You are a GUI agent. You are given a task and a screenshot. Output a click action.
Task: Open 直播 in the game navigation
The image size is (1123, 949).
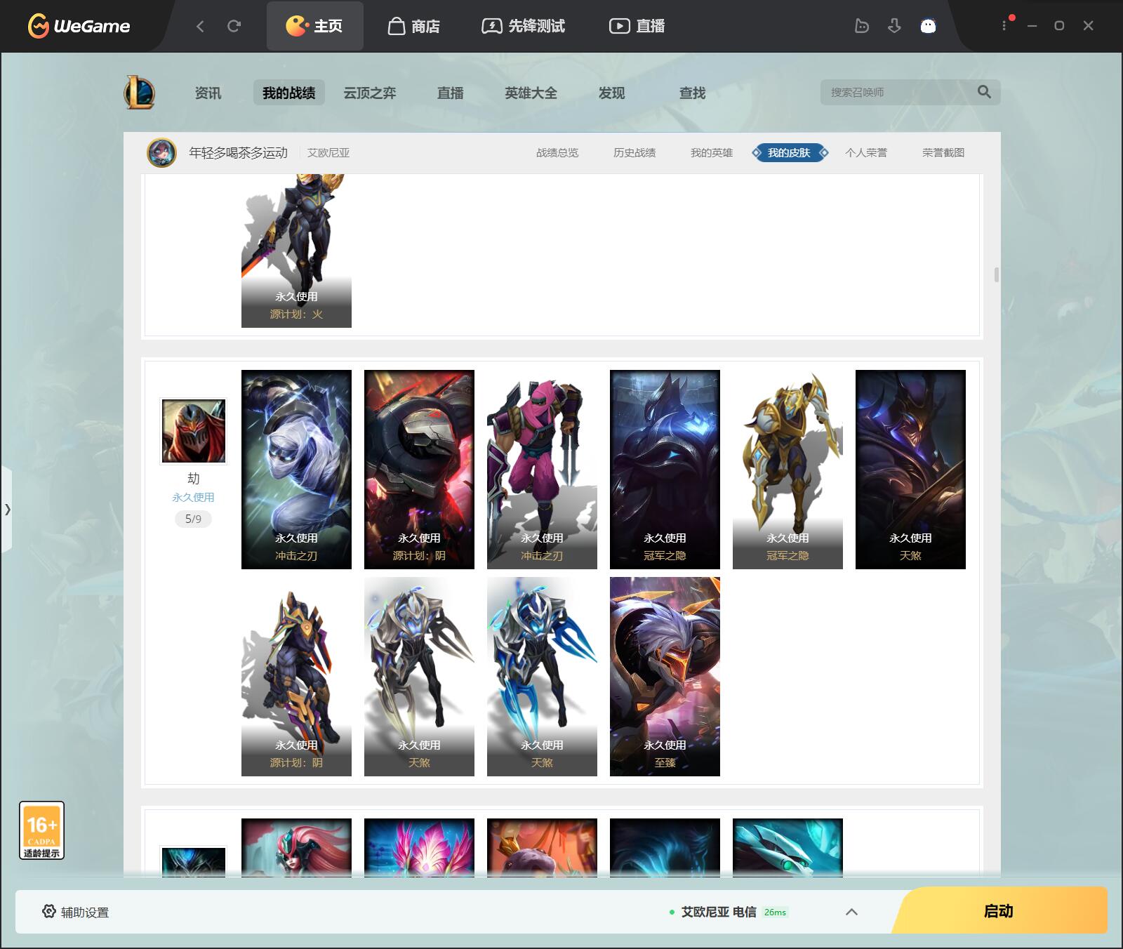click(450, 93)
